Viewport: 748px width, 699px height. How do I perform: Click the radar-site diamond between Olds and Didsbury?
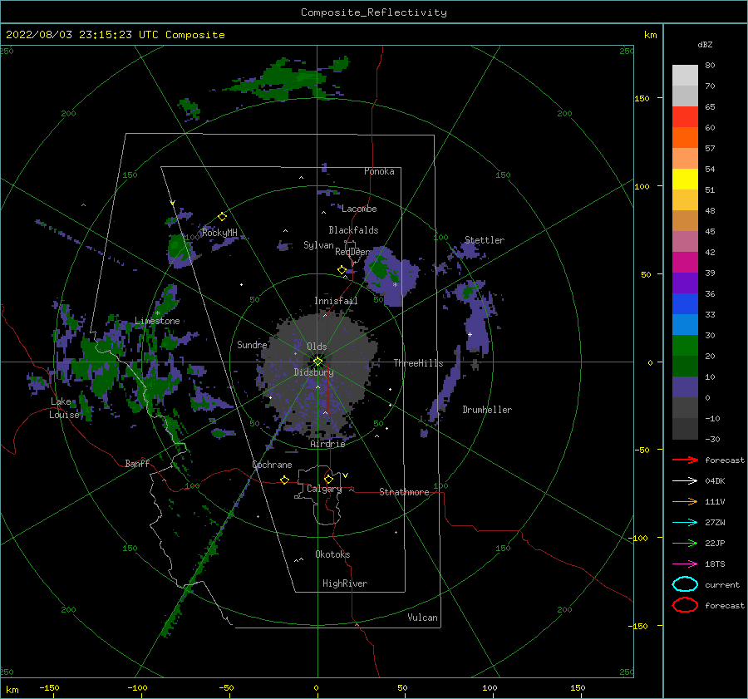coord(317,362)
